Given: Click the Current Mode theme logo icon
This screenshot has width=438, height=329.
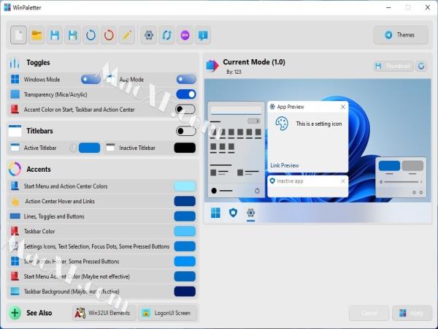Looking at the screenshot, I should [212, 66].
